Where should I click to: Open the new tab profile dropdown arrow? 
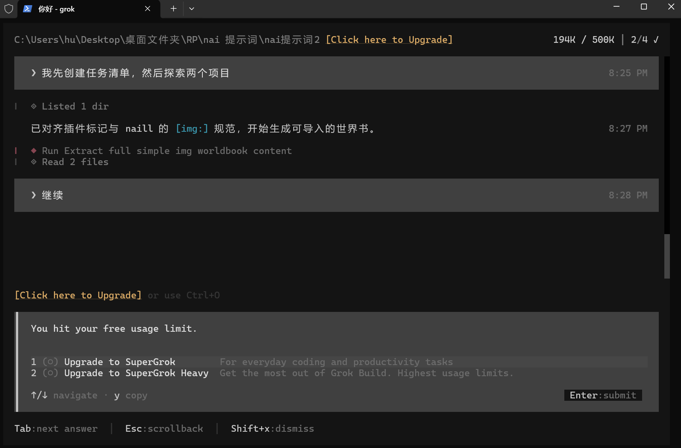pyautogui.click(x=192, y=9)
